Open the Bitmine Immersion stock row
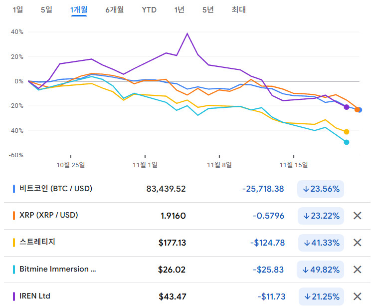This screenshot has width=372, height=306. 57,269
